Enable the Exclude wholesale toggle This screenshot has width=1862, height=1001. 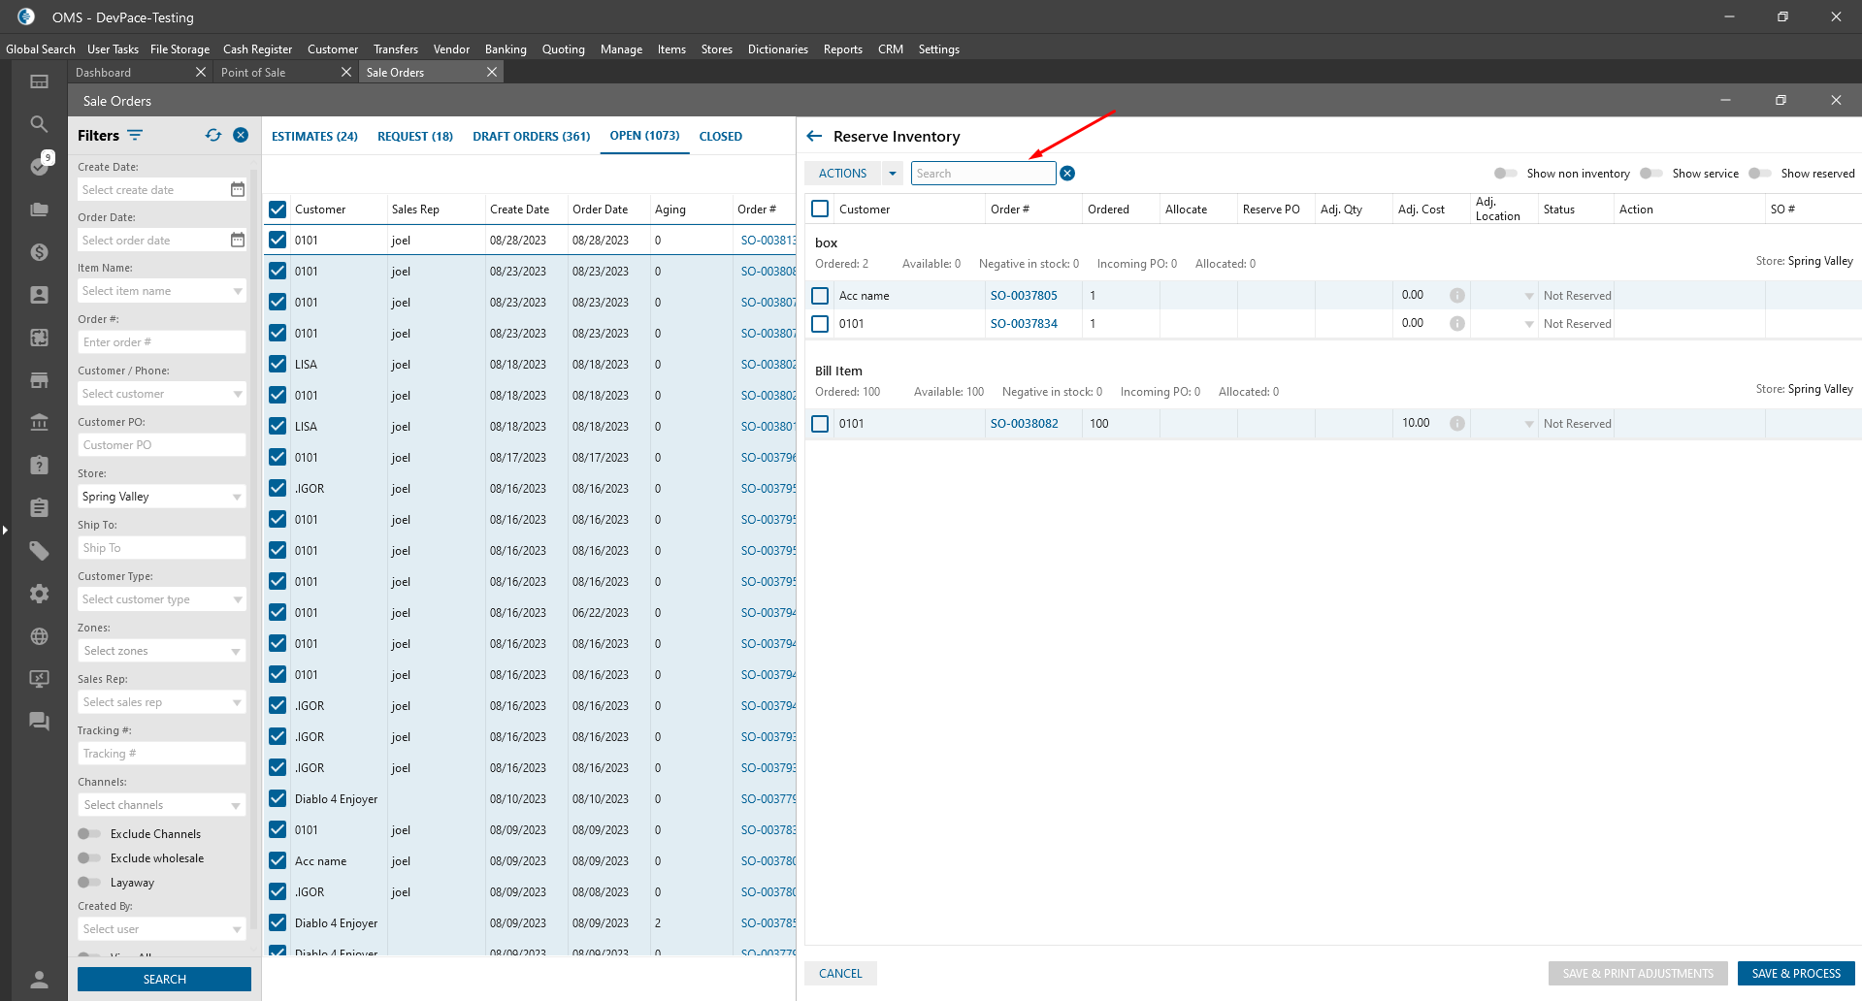click(89, 858)
